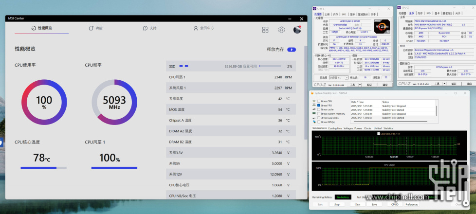
Task: Click AIDA64 log horizontal scrollbar
Action: pyautogui.click(x=390, y=122)
